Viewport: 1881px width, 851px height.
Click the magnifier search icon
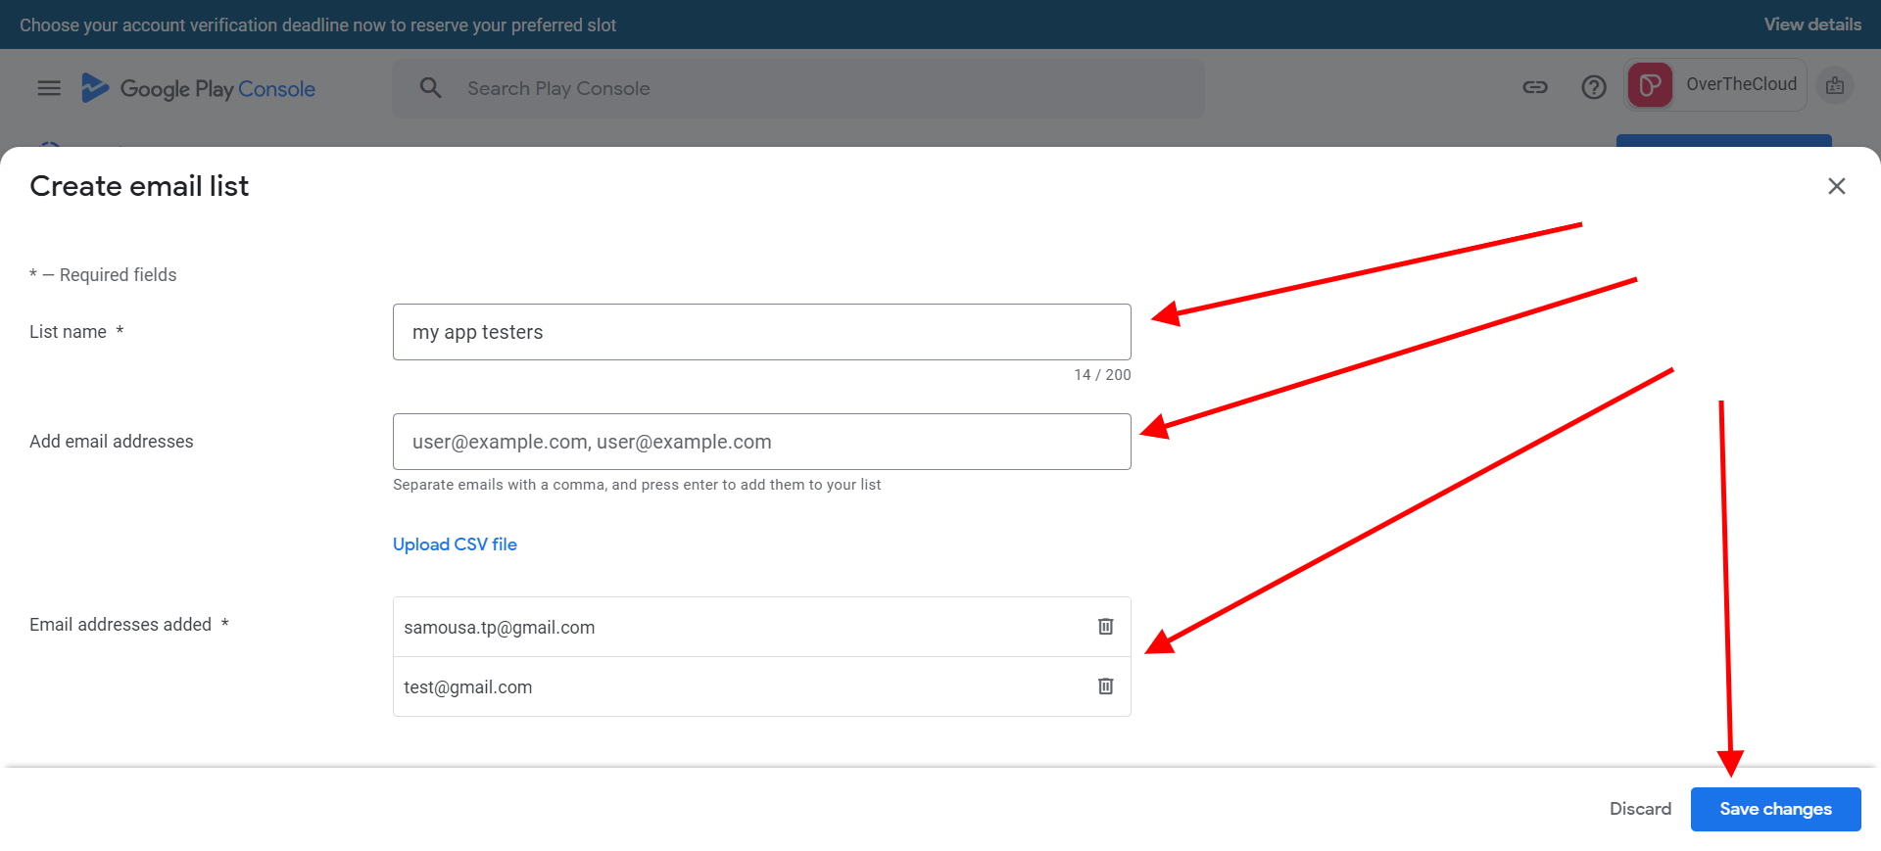tap(430, 88)
